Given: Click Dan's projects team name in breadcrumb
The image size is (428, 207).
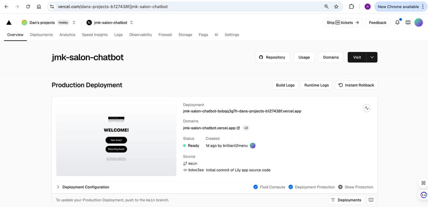Looking at the screenshot, I should (x=42, y=23).
